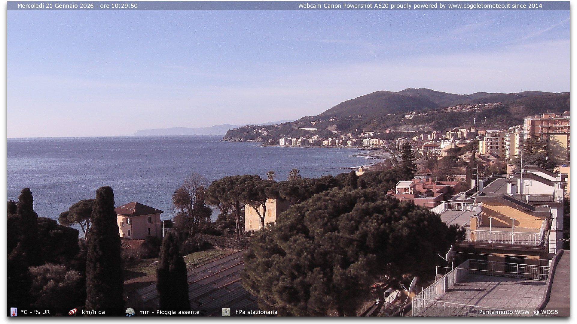
Task: Click the mm - Pioggia assente text
Action: click(169, 312)
